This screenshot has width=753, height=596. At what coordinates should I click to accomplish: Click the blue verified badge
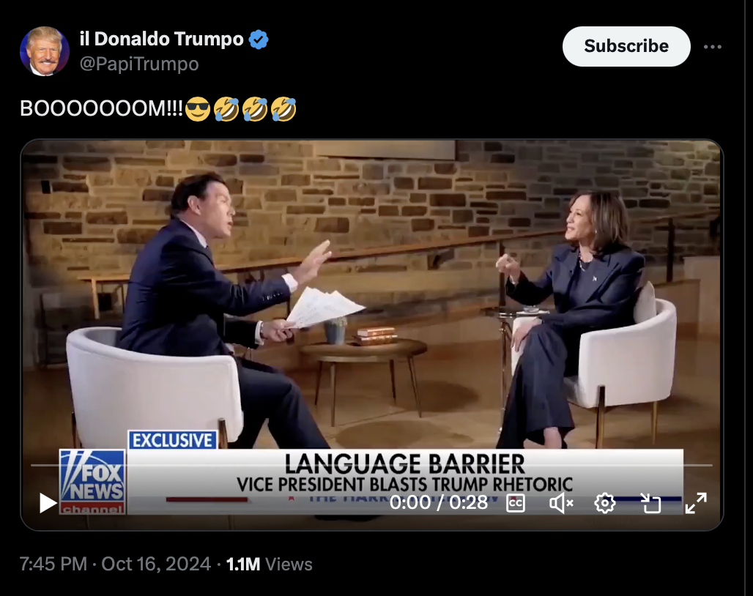coord(259,40)
